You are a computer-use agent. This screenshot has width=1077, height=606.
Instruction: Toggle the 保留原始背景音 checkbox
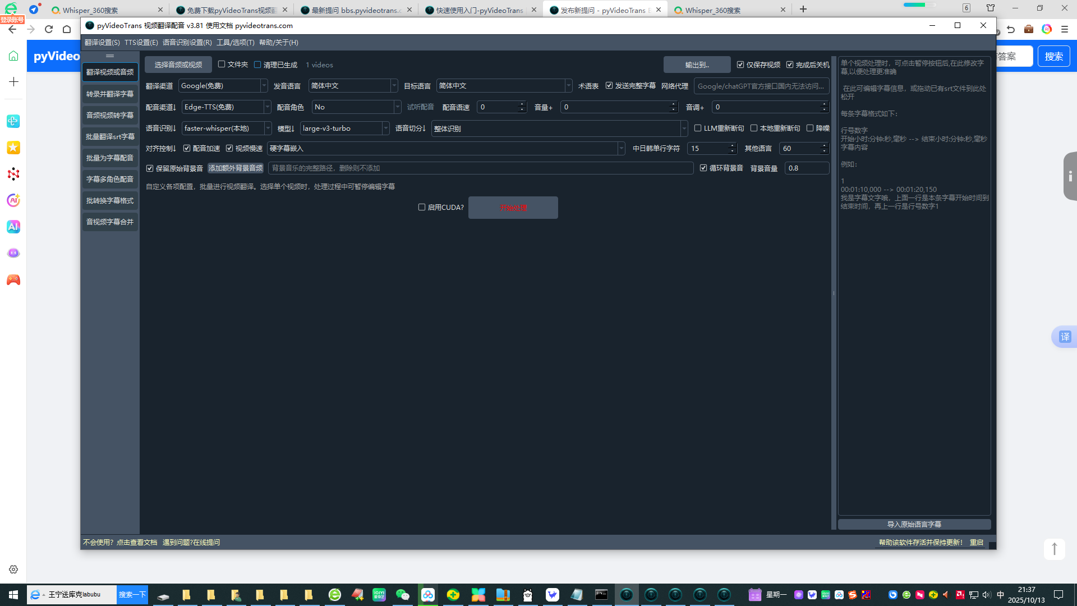click(x=150, y=168)
